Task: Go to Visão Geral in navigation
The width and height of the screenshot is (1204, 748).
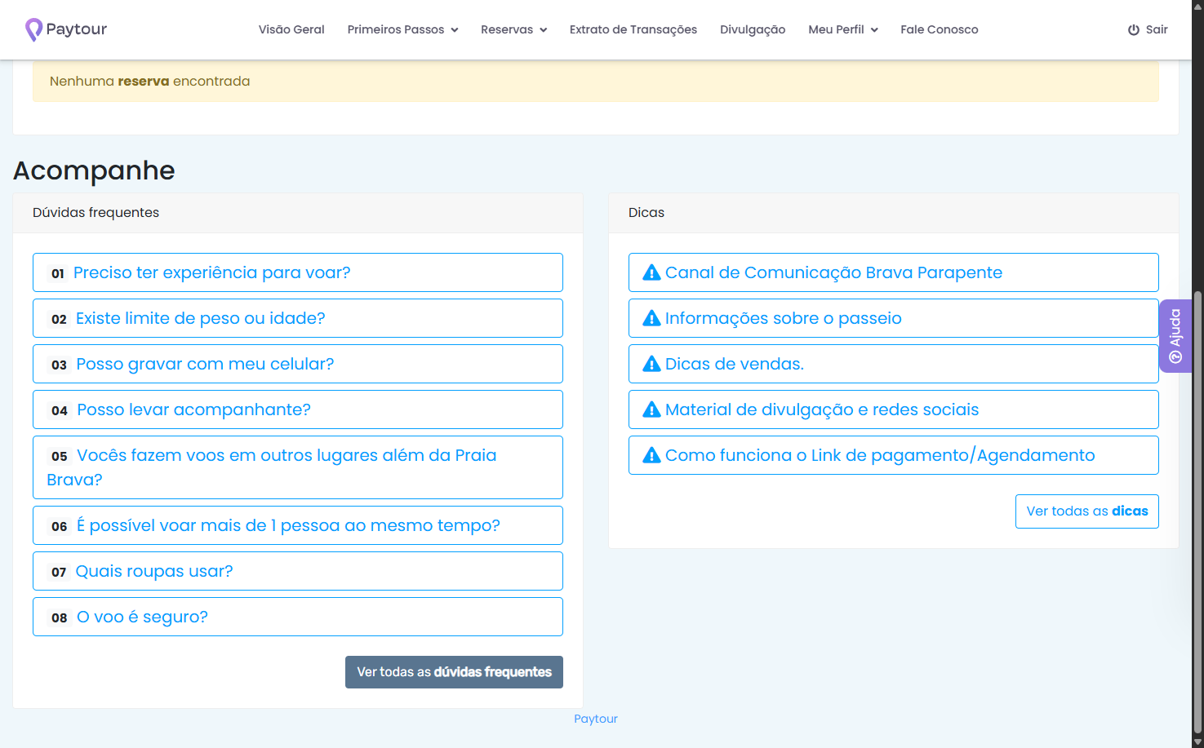Action: [x=291, y=29]
